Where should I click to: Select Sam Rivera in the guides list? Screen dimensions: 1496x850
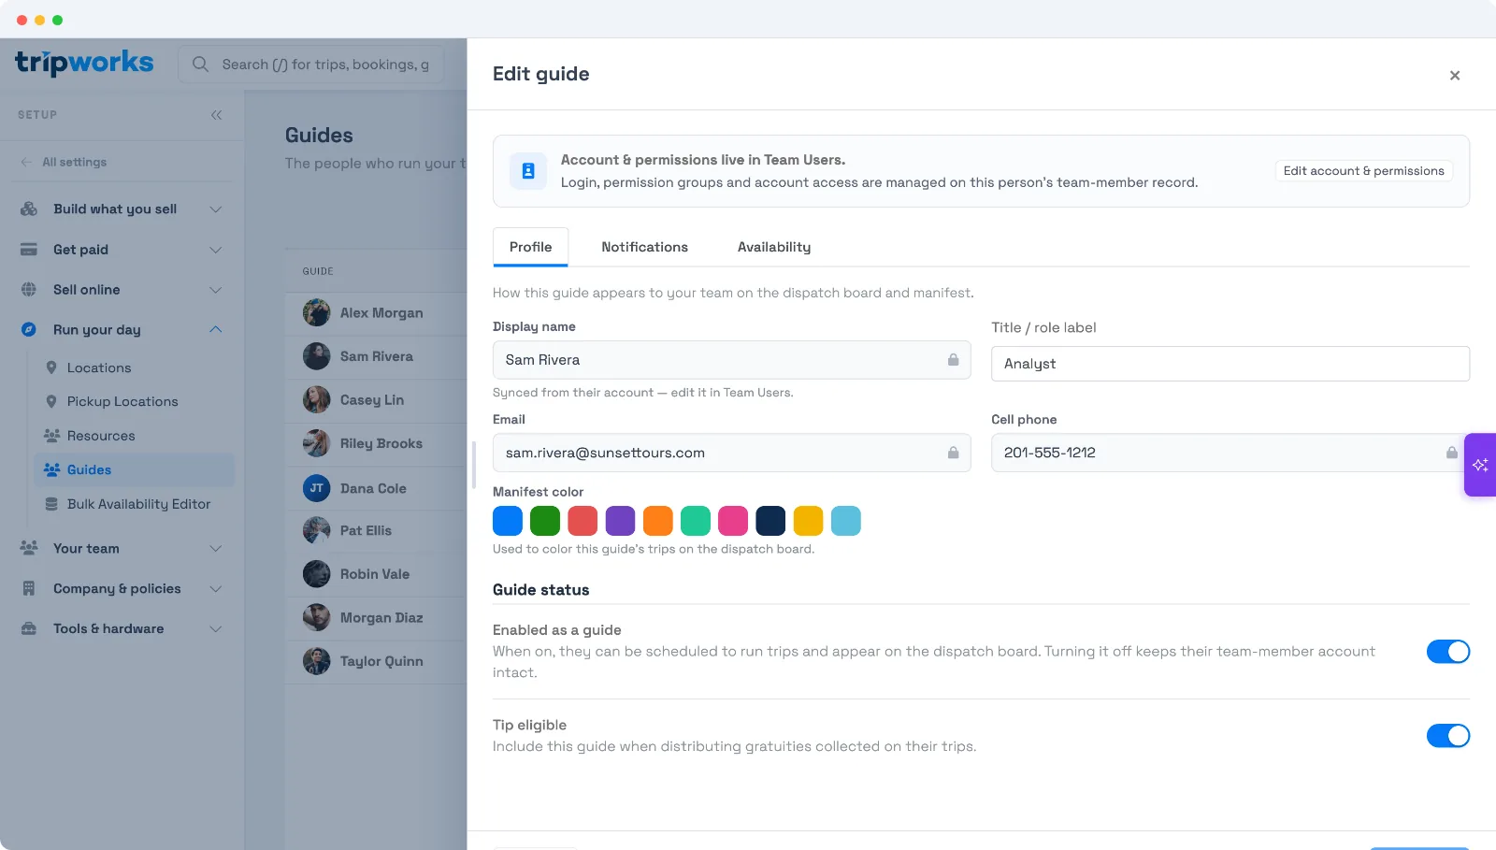tap(376, 356)
